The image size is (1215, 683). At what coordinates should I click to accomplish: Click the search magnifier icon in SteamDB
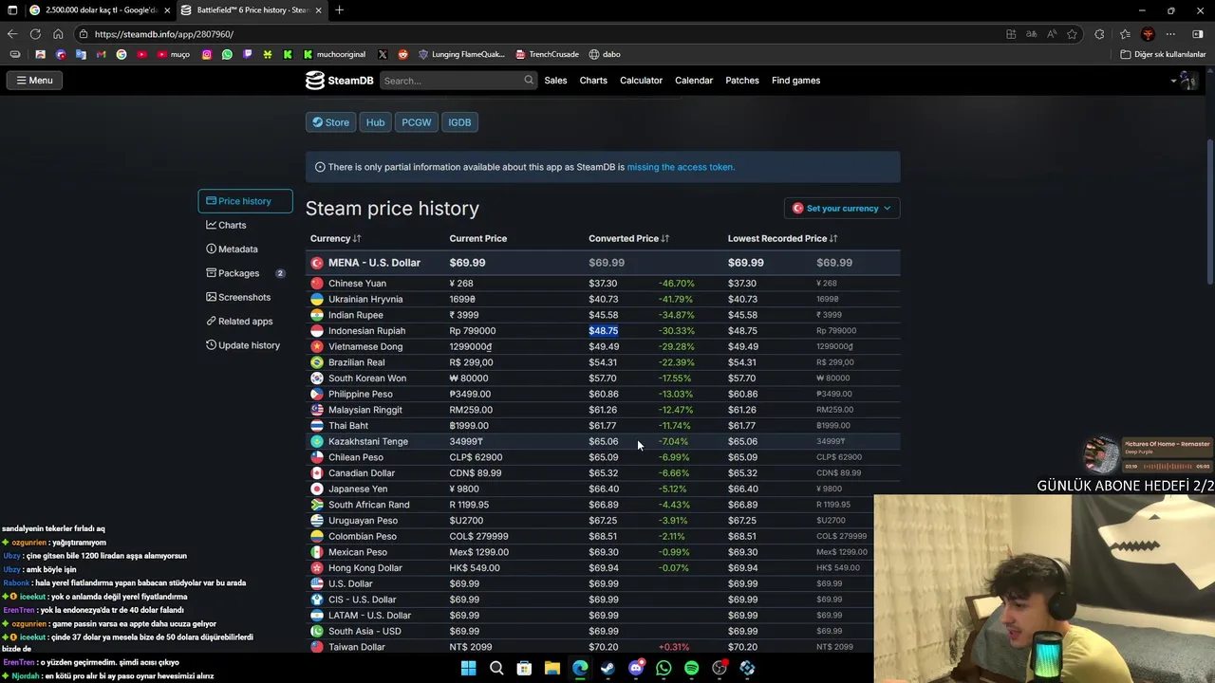point(529,81)
